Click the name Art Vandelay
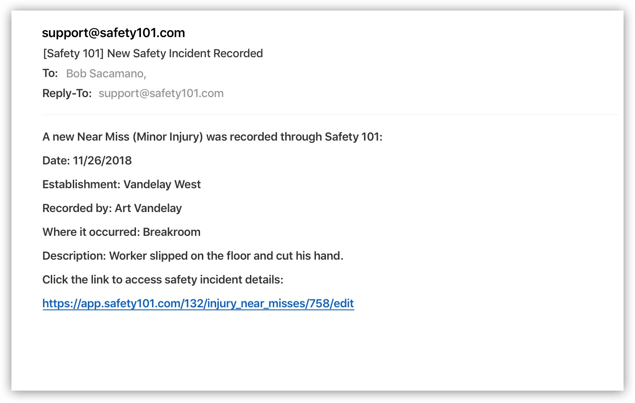This screenshot has height=403, width=635. [148, 208]
